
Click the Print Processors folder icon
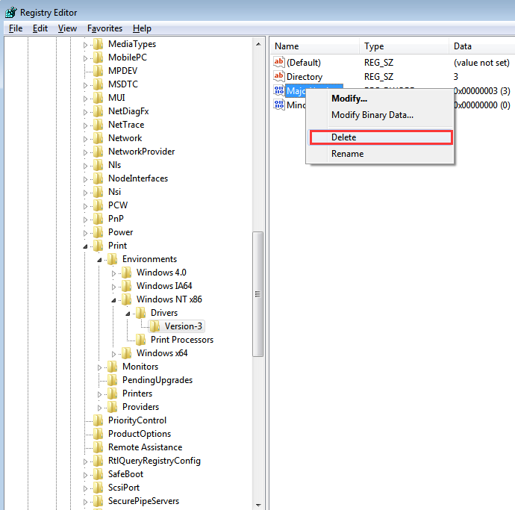[x=141, y=340]
